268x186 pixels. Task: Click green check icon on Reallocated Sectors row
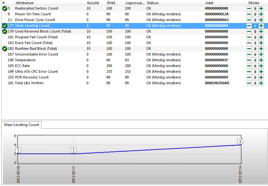(x=4, y=9)
